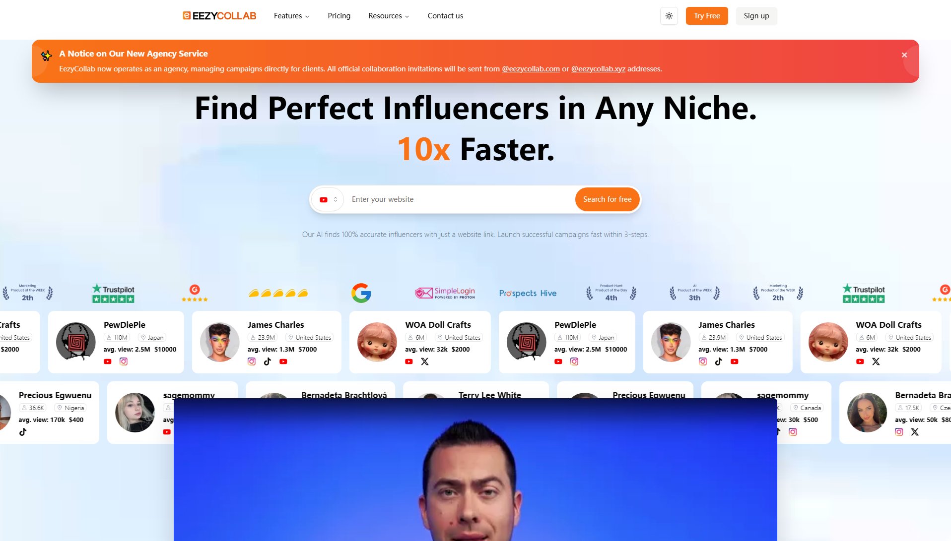The image size is (951, 541).
Task: Go to Contact us
Action: pyautogui.click(x=445, y=16)
